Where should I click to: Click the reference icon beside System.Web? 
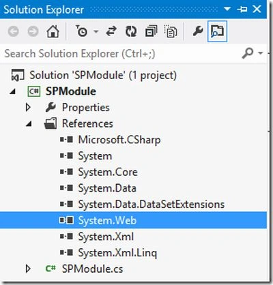click(x=66, y=220)
